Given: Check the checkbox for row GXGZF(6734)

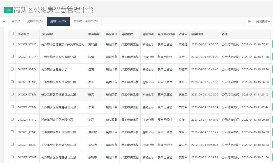Looking at the screenshot, I should click(x=12, y=94).
